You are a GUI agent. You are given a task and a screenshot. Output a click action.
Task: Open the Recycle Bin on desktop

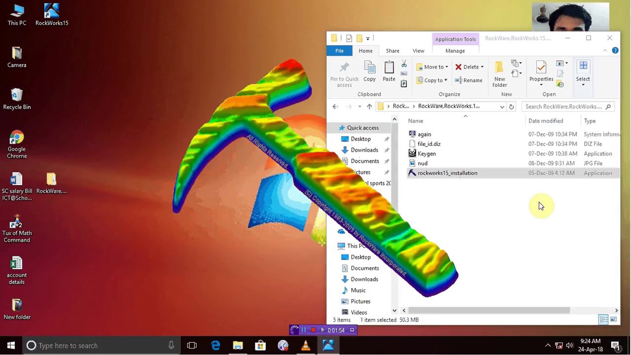(x=17, y=99)
